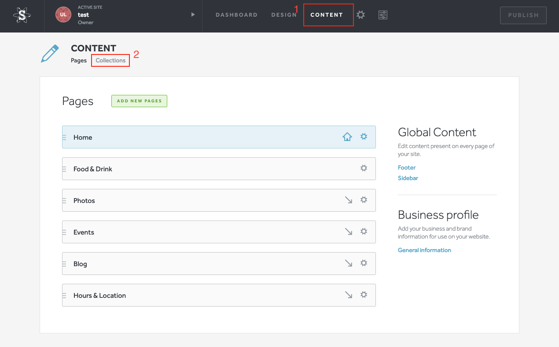Viewport: 559px width, 347px height.
Task: Click the home icon on Home row
Action: pyautogui.click(x=347, y=137)
